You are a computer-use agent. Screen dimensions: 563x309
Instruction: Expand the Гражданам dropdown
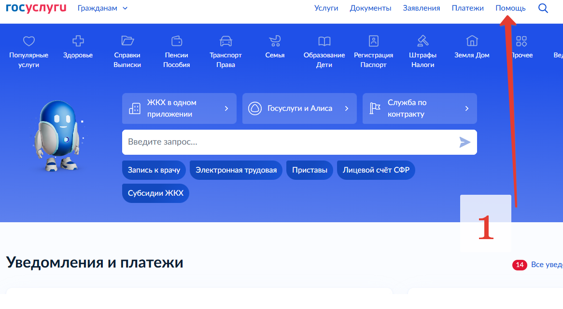(x=103, y=8)
